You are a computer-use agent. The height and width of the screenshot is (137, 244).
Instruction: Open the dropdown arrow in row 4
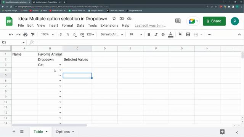pyautogui.click(x=60, y=70)
